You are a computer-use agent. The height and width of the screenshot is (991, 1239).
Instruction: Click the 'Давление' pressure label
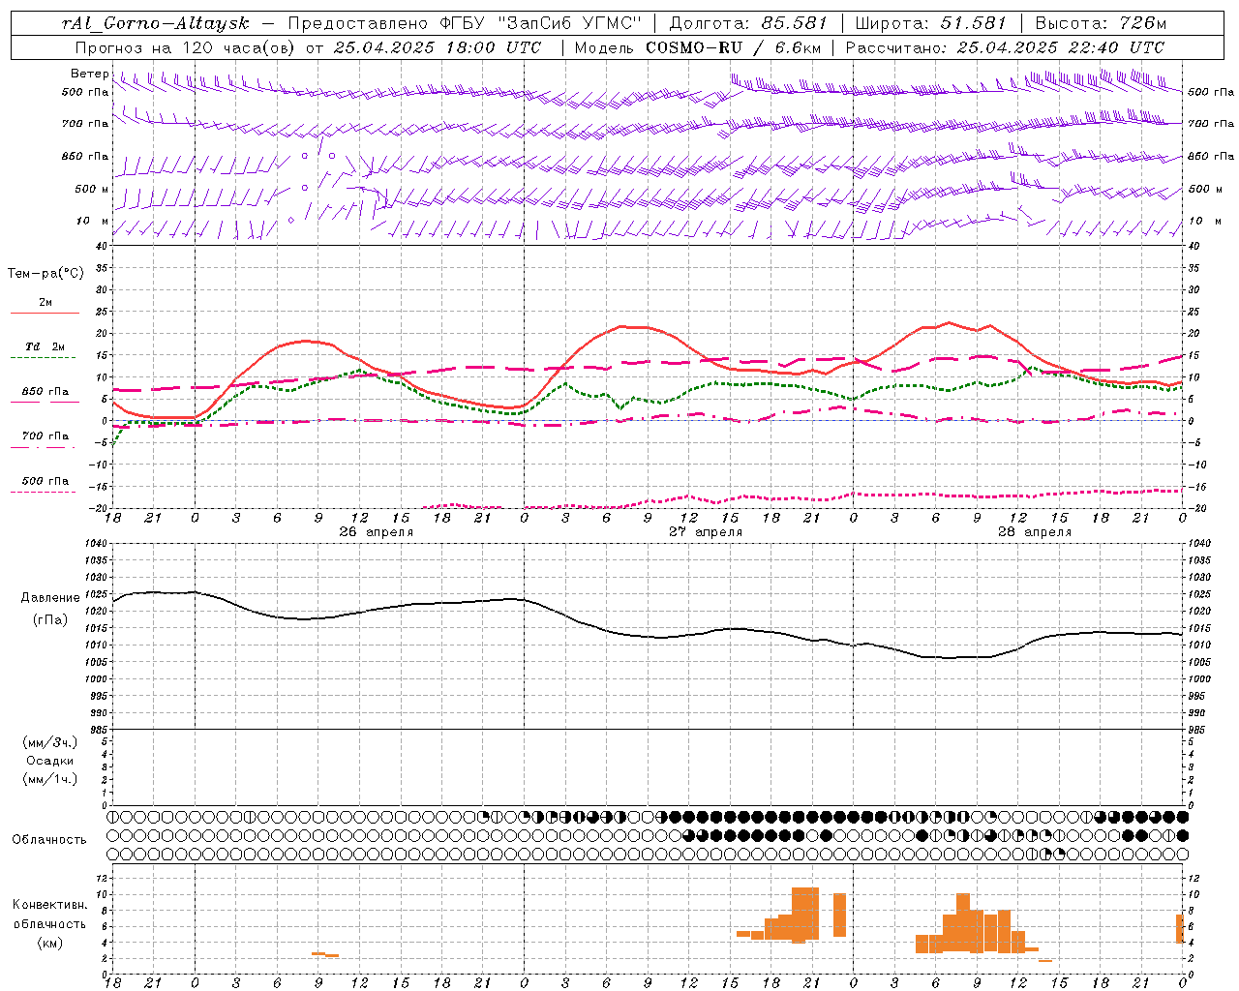click(50, 598)
